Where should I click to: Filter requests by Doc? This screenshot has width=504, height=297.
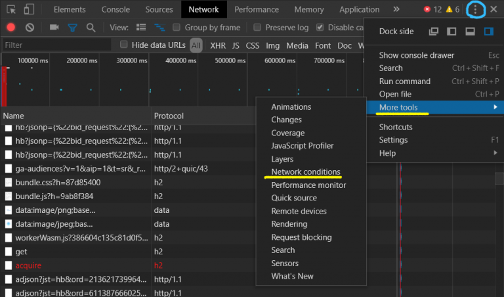[345, 46]
